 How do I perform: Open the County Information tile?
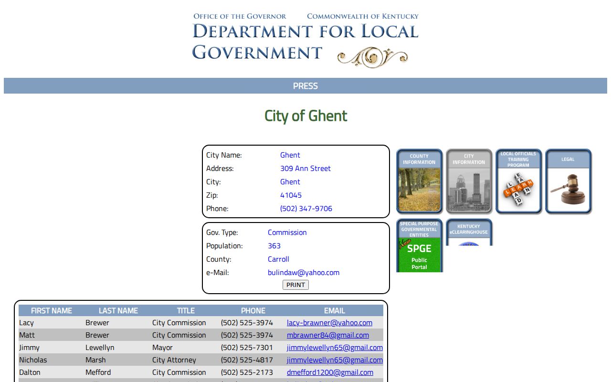420,181
